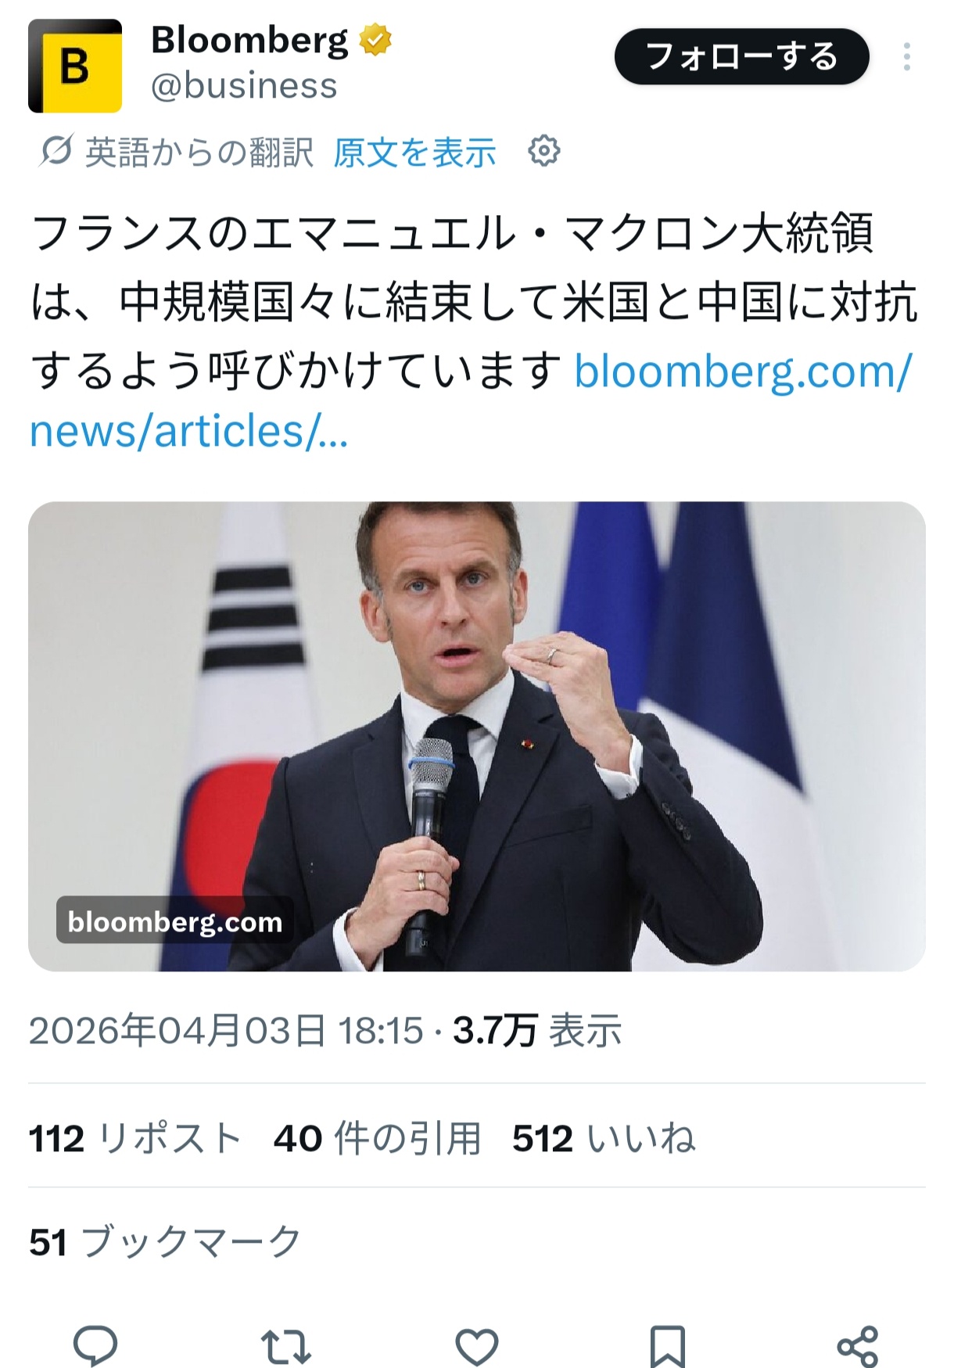Click the 3.7万 表示 view count
The width and height of the screenshot is (954, 1368).
537,1031
